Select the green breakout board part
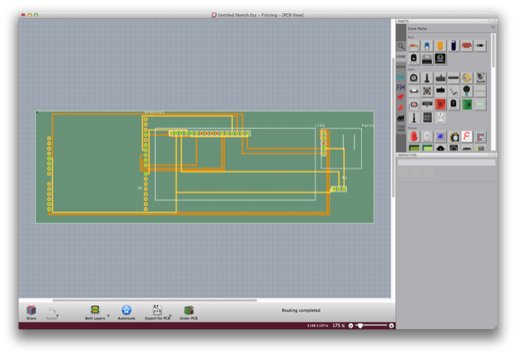Screen dimensions: 516x355 467,105
